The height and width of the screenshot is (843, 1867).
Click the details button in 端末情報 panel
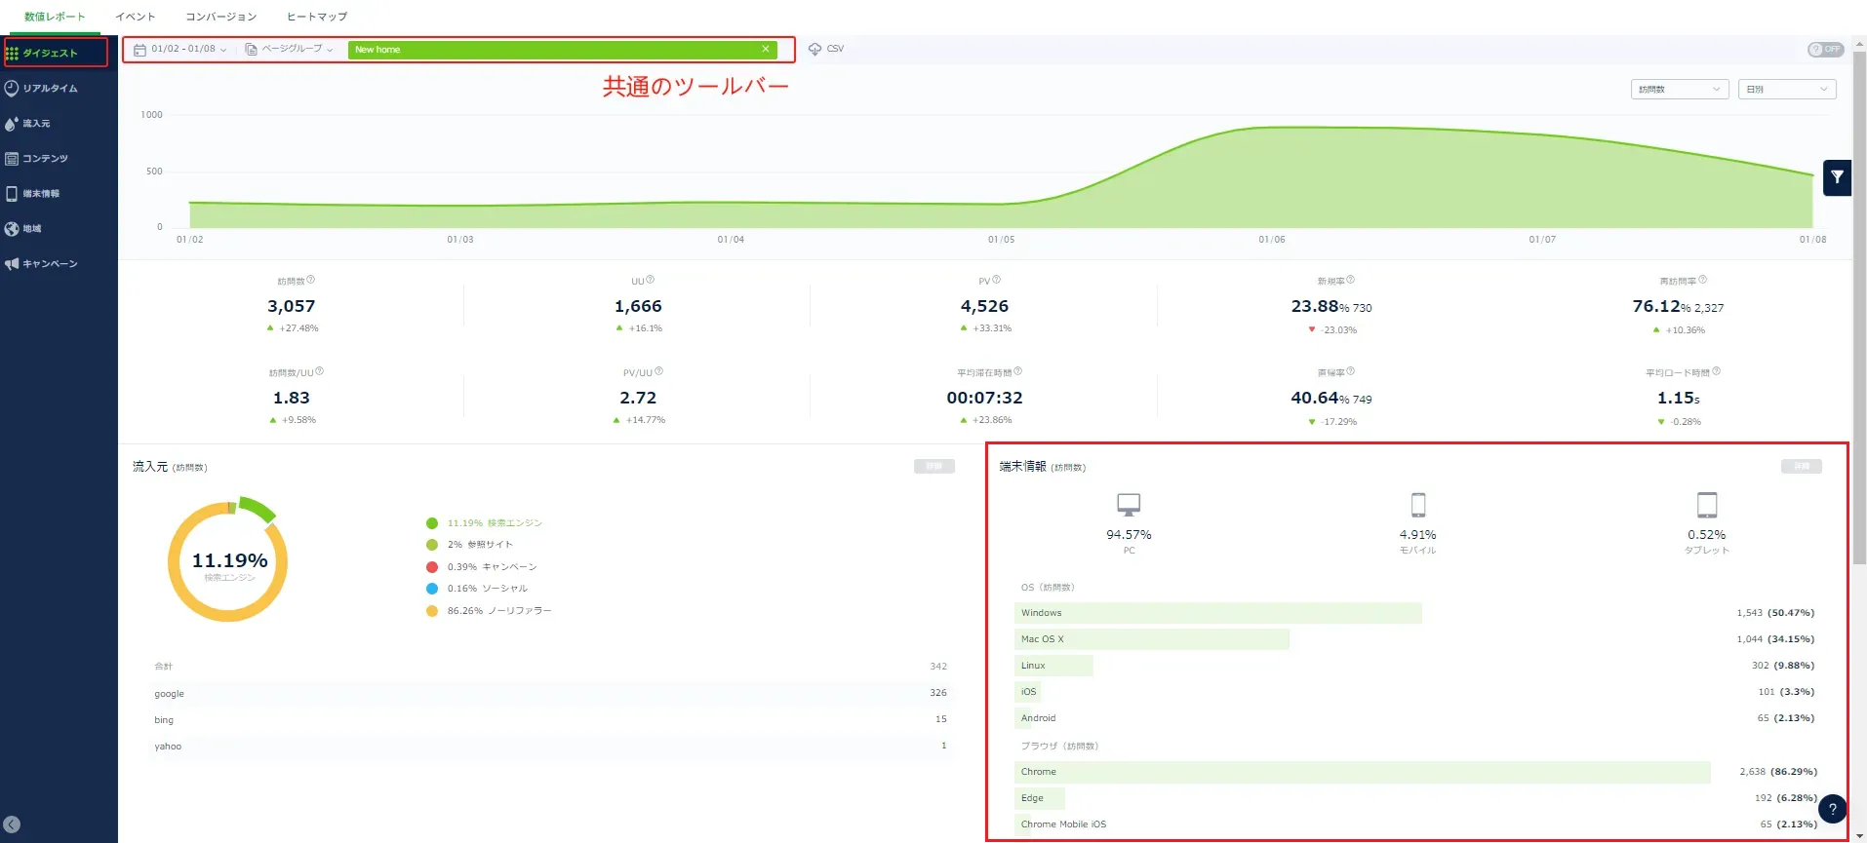pyautogui.click(x=1801, y=467)
